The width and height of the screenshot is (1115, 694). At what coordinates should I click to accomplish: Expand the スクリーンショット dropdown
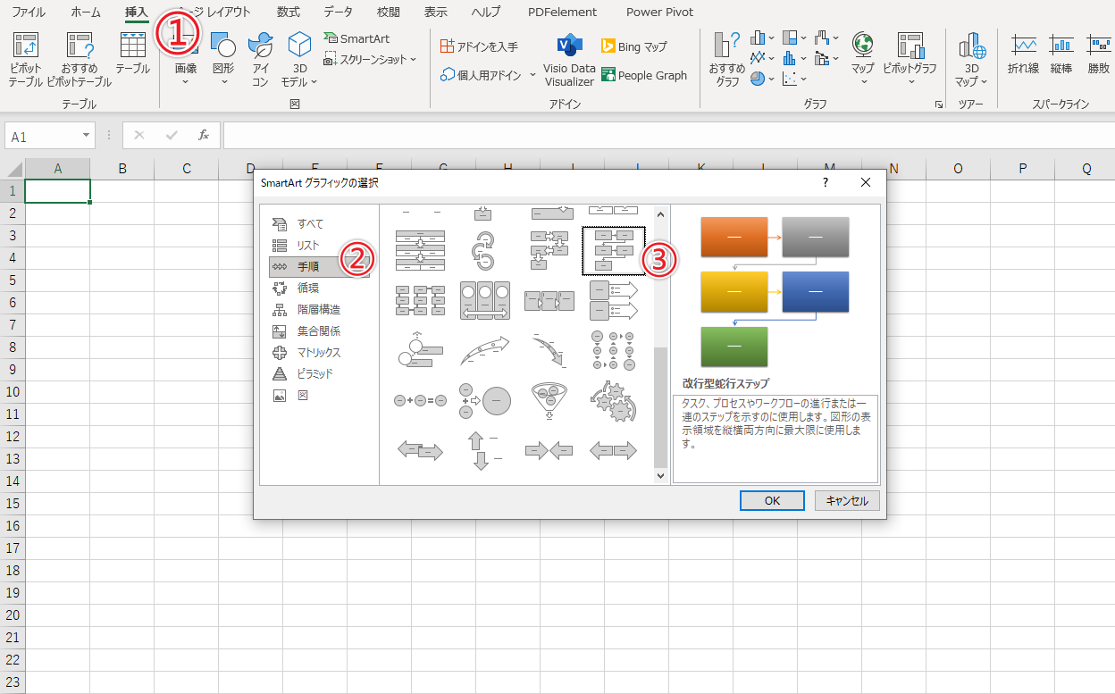pos(413,59)
